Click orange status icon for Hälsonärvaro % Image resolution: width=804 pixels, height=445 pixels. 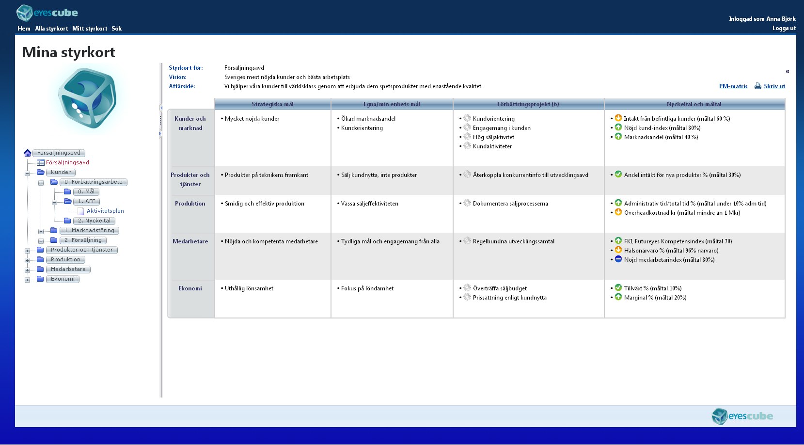point(618,250)
